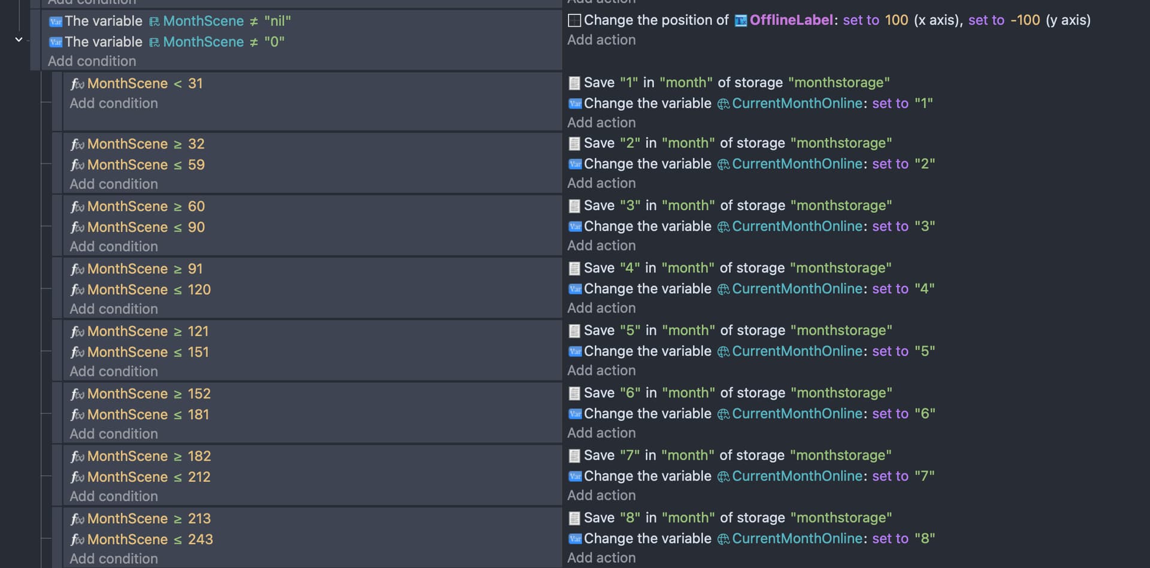Image resolution: width=1150 pixels, height=568 pixels.
Task: Add action under OfflineLabel position action
Action: 601,40
